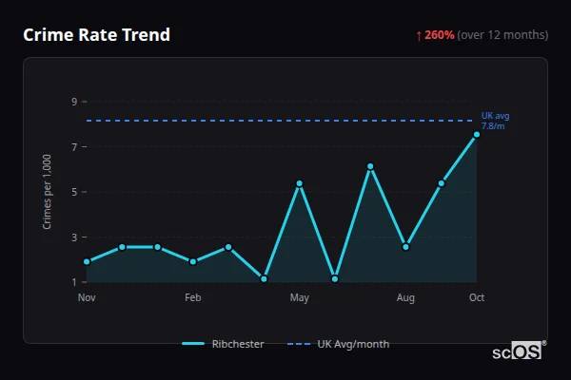Click the 'Crimes per 1,000' axis title

[47, 192]
